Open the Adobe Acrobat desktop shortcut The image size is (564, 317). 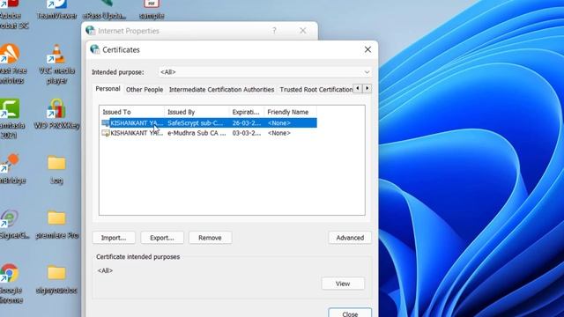(x=10, y=14)
